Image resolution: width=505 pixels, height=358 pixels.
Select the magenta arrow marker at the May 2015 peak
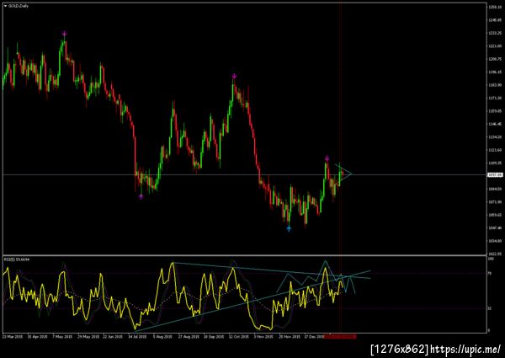point(65,34)
